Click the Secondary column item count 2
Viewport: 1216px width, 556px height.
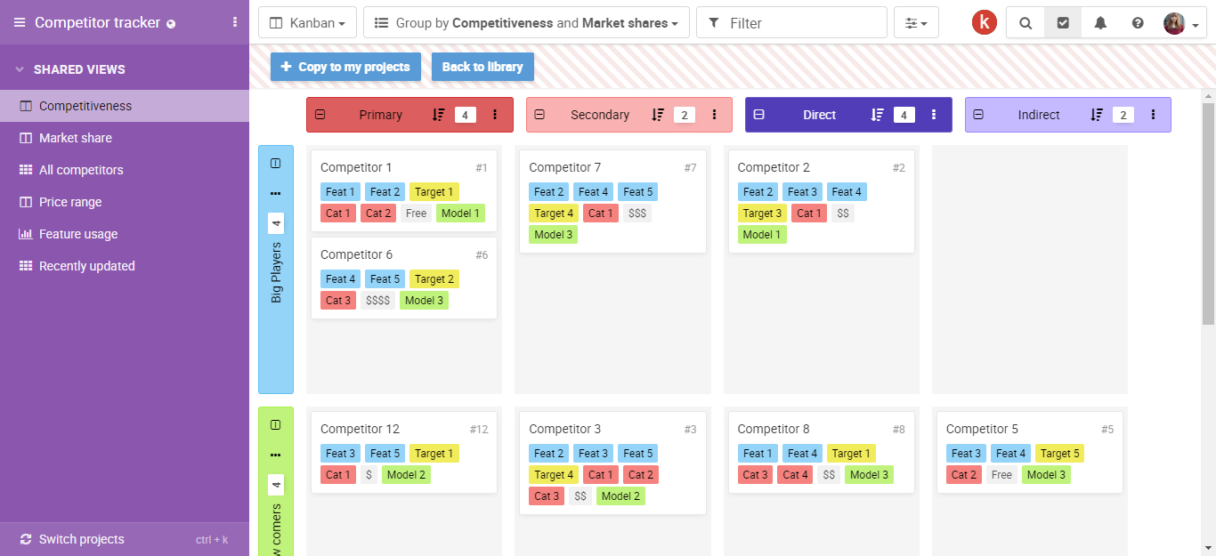tap(685, 115)
